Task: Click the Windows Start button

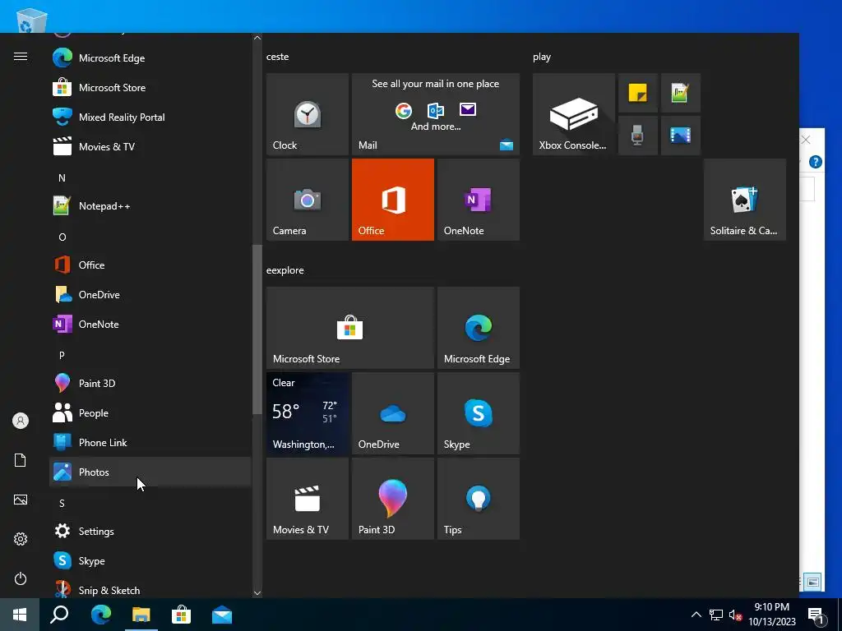Action: (20, 615)
